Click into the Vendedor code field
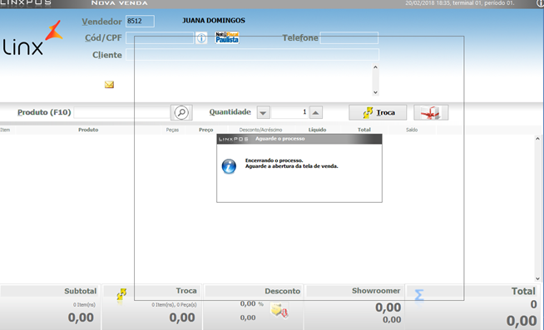The image size is (544, 330). [x=141, y=21]
